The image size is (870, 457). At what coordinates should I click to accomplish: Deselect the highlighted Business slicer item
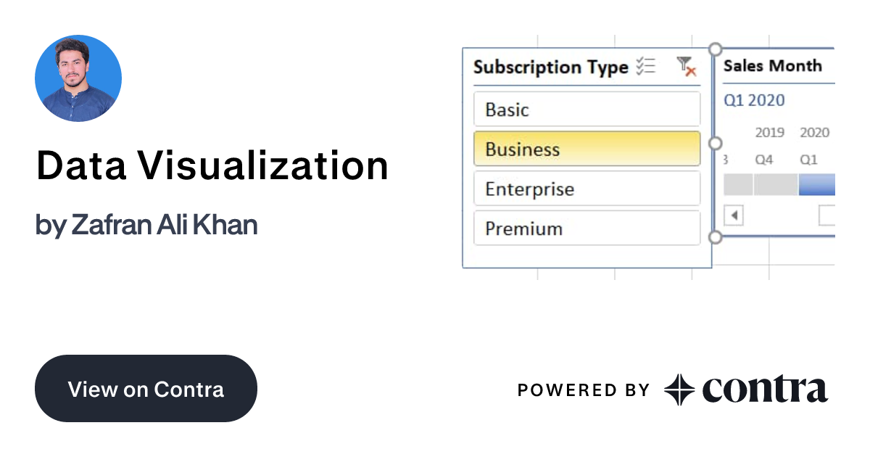[x=587, y=149]
